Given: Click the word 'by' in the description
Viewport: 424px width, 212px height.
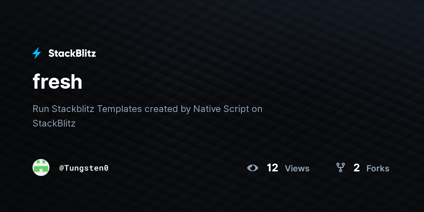Looking at the screenshot, I should 185,109.
